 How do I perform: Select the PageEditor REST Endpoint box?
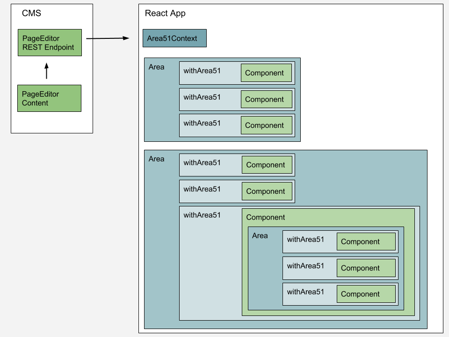50,43
